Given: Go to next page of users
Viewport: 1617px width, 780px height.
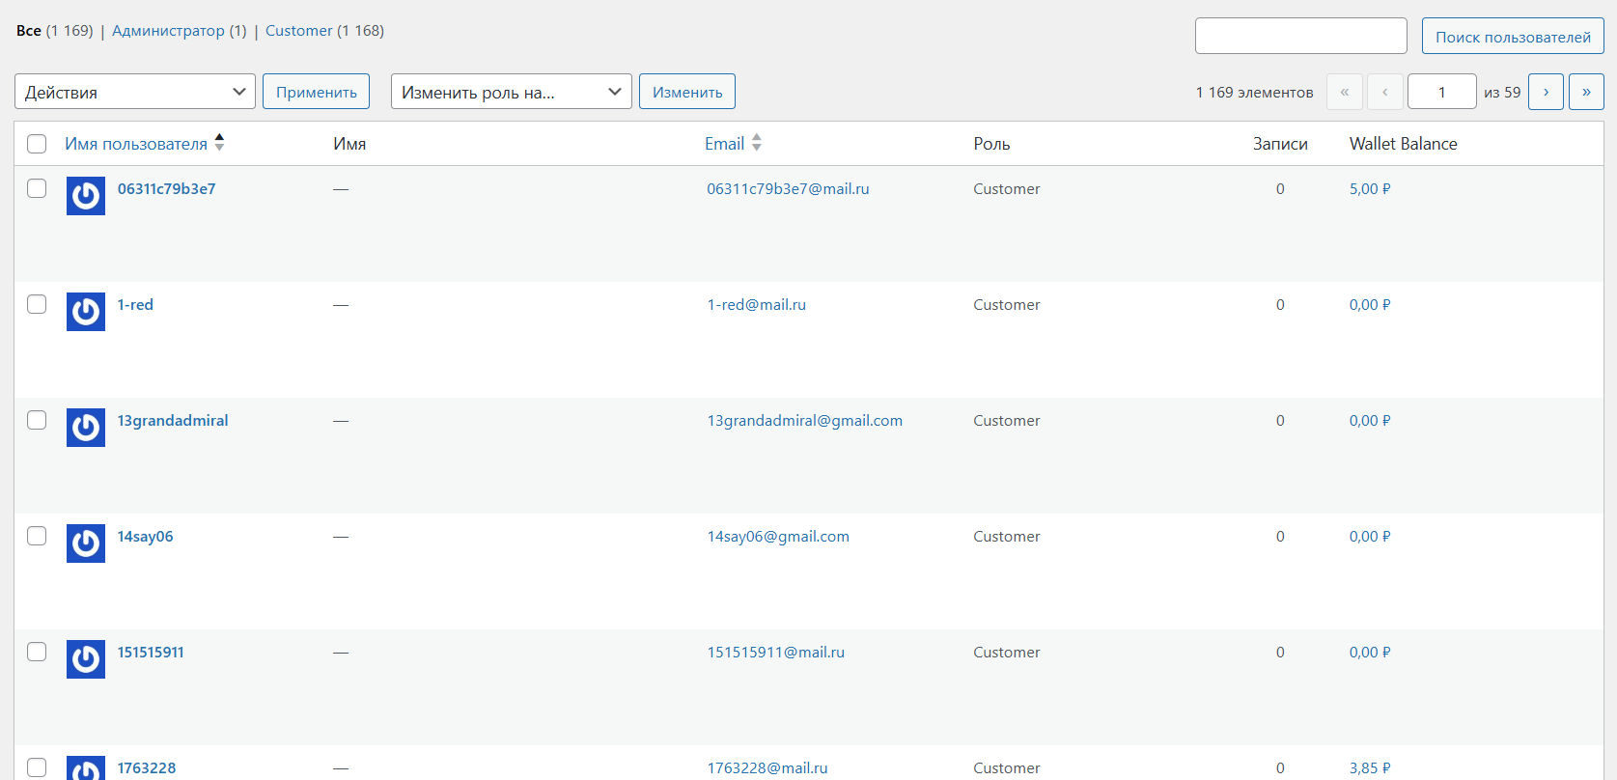Looking at the screenshot, I should tap(1546, 92).
